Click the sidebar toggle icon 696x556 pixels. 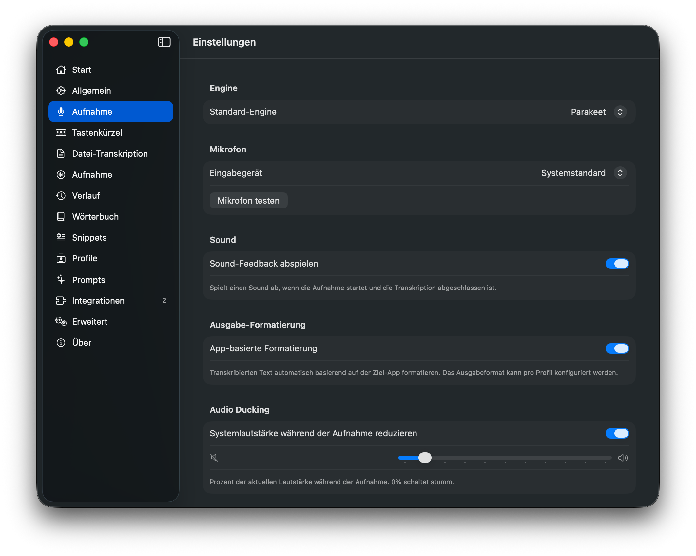[164, 42]
